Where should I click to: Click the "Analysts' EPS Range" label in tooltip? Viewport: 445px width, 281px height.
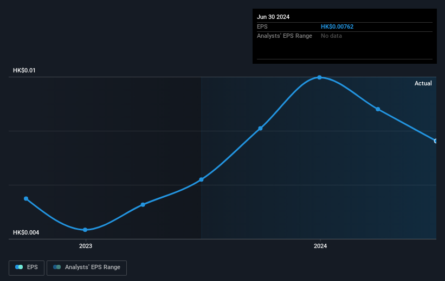click(285, 36)
